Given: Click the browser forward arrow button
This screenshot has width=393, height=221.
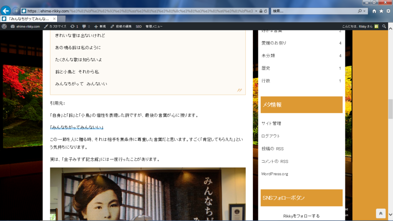Looking at the screenshot, I should coord(16,11).
